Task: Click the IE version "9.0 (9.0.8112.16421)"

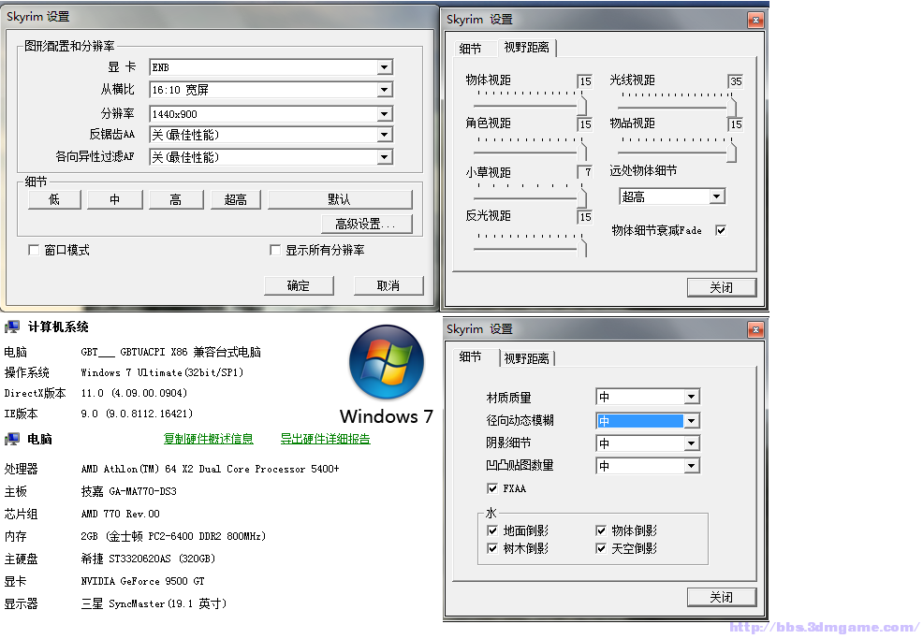Action: [137, 414]
